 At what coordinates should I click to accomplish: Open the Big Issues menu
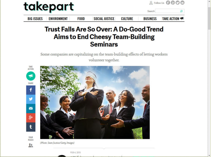tap(35, 19)
